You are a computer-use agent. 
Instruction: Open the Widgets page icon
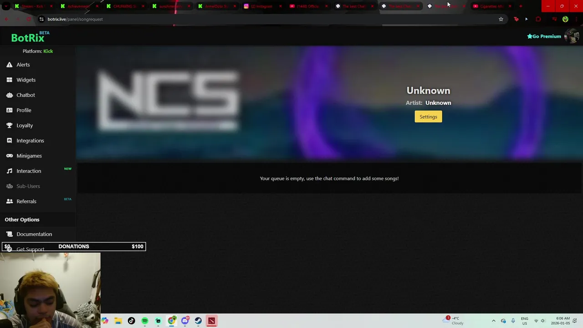click(x=9, y=80)
